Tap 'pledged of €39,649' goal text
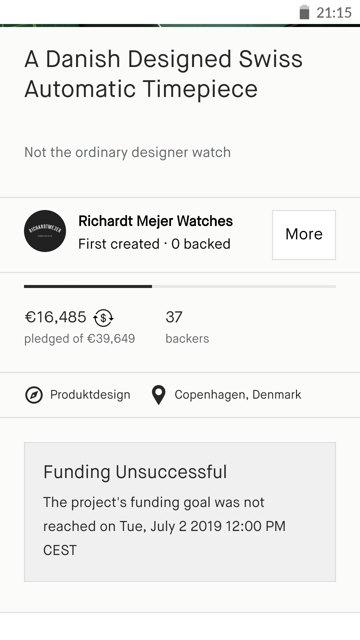 tap(80, 339)
